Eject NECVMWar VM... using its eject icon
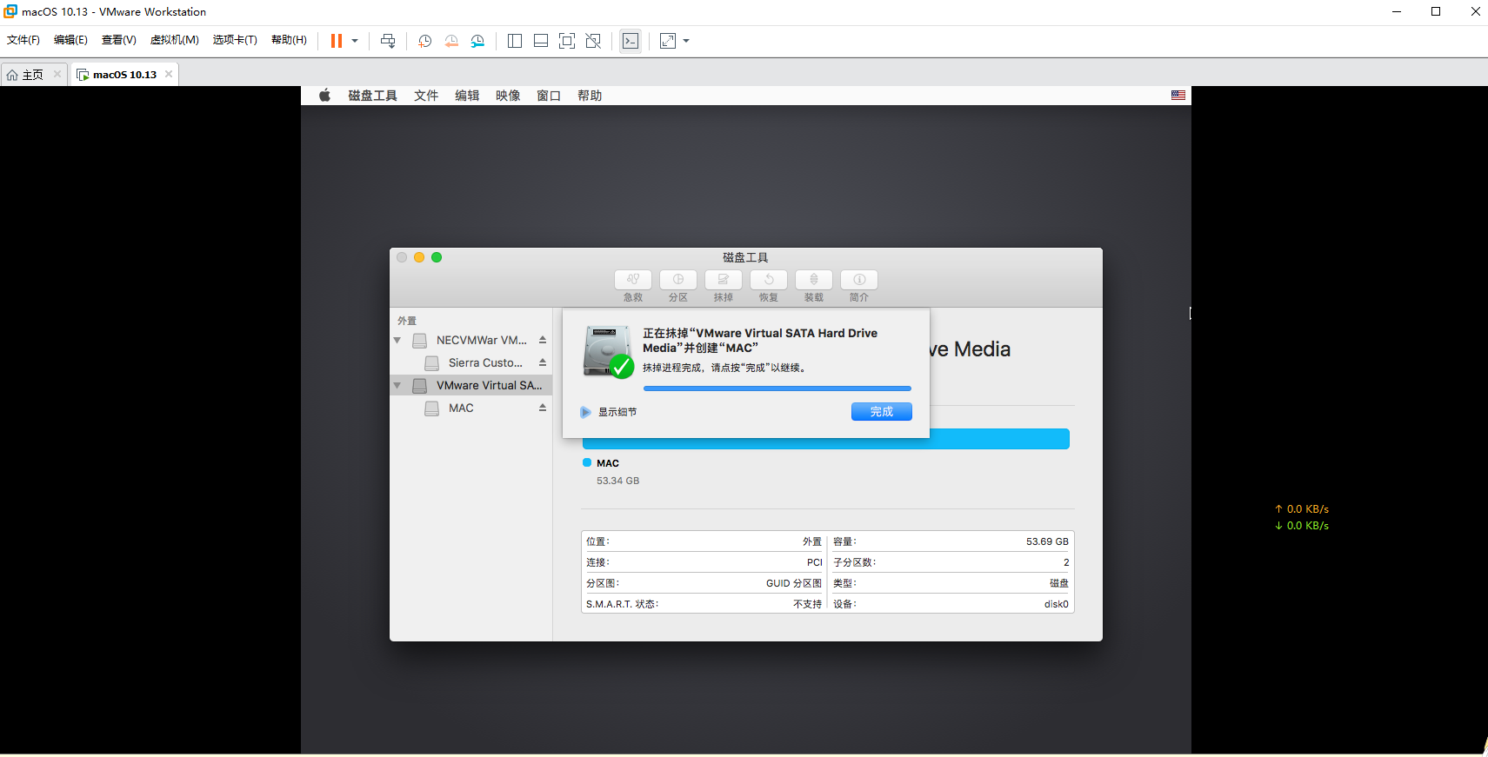Image resolution: width=1488 pixels, height=757 pixels. 543,340
